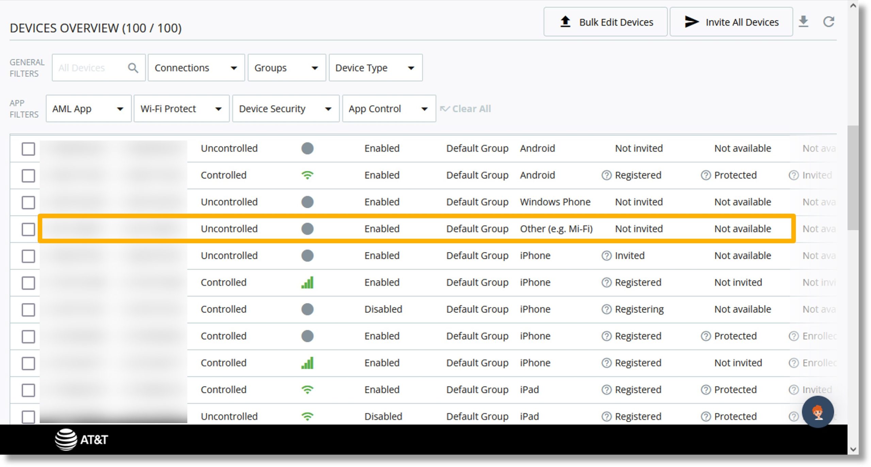Screen dimensions: 871x467
Task: Click 'Default Group' in Windows Phone row
Action: tap(477, 202)
